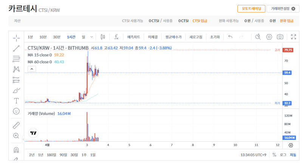
Task: Pick the ruler measure tool
Action: (x=16, y=125)
